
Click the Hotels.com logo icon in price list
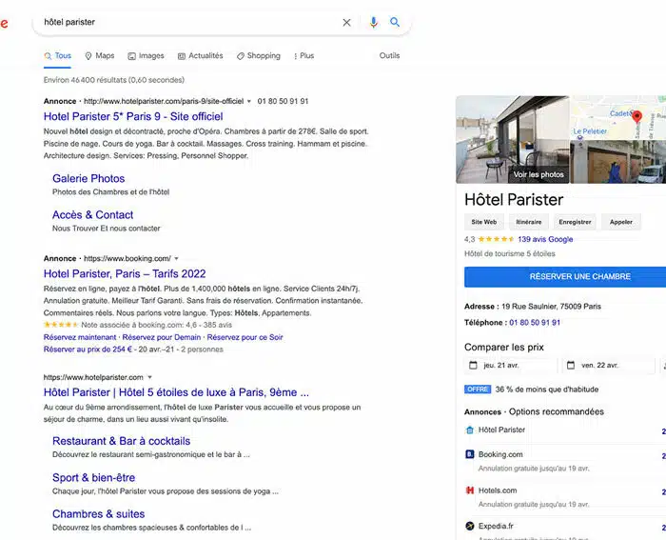[x=469, y=490]
